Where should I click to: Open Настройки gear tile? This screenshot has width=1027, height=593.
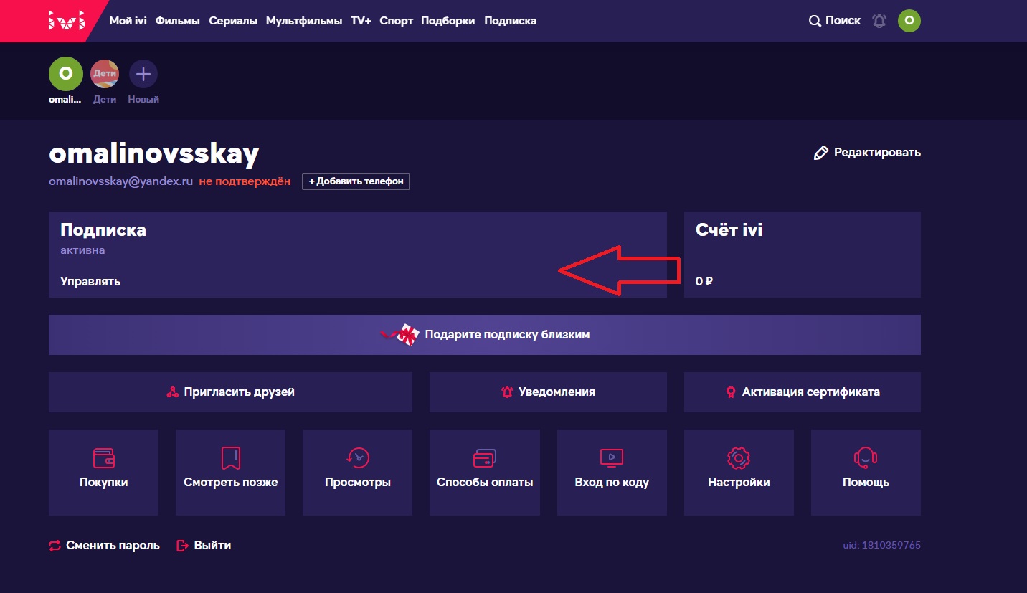tap(739, 473)
